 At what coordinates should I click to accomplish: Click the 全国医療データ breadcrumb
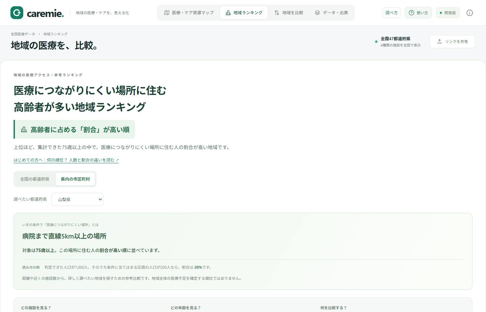pyautogui.click(x=23, y=34)
